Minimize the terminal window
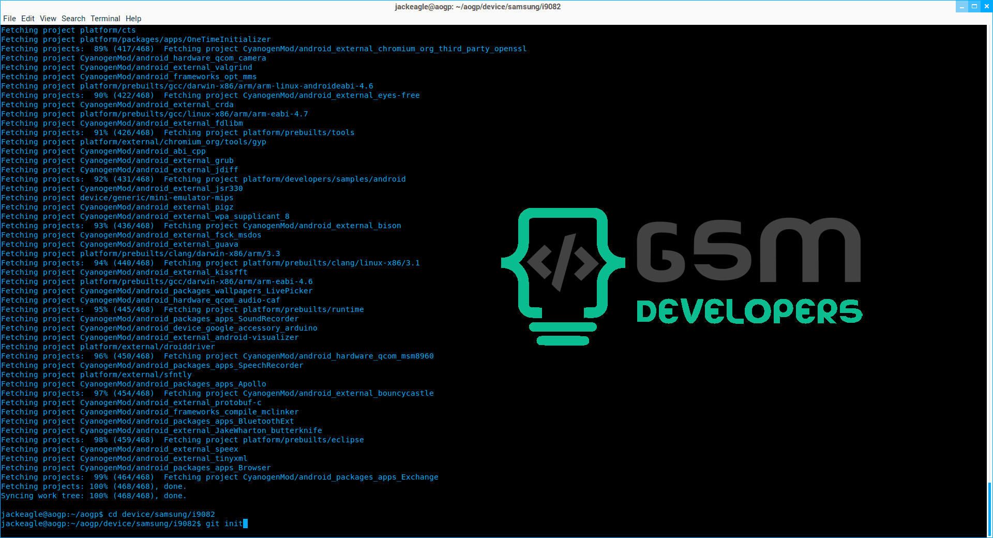Viewport: 993px width, 538px height. [x=962, y=7]
